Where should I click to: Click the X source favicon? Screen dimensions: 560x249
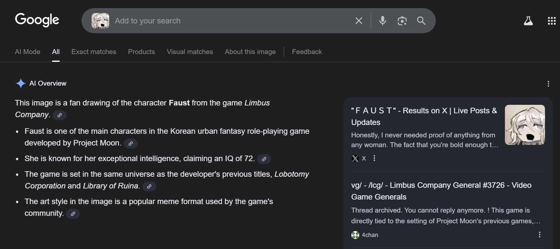[355, 159]
